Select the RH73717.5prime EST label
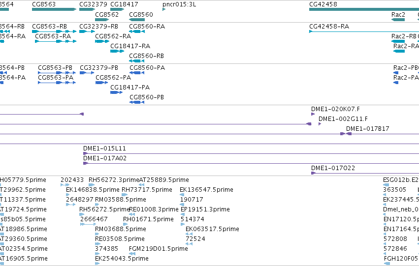Screen dimensions: 419x266 147,190
